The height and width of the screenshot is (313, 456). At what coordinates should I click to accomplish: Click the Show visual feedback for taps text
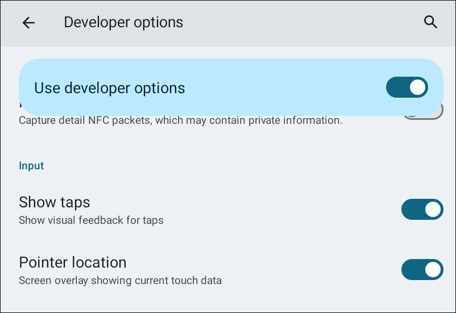(91, 220)
